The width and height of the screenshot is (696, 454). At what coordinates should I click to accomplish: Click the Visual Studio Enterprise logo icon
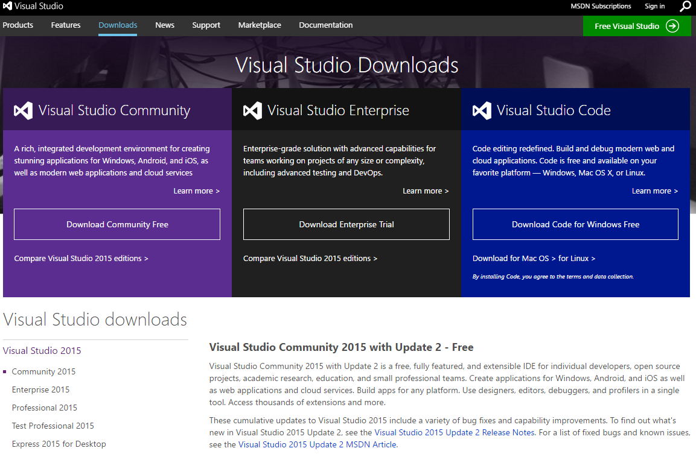tap(252, 110)
